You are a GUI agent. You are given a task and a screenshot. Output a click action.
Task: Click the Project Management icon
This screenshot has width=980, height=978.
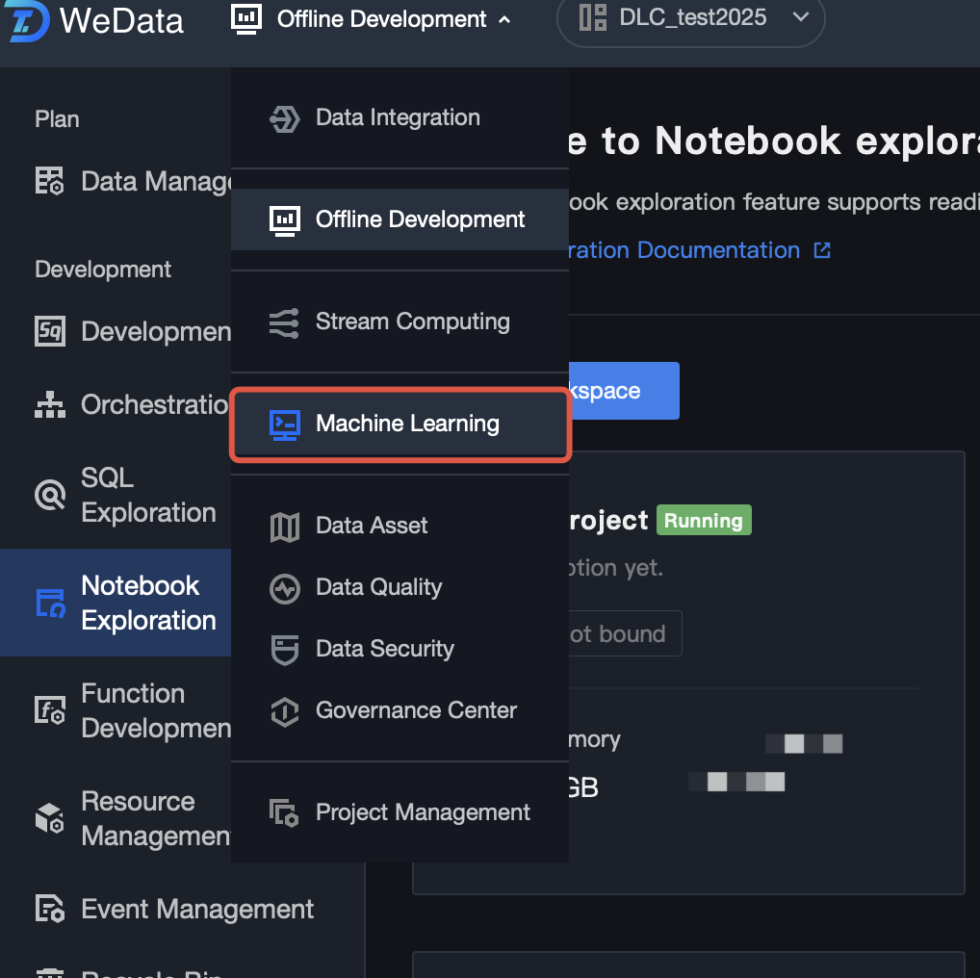point(285,813)
